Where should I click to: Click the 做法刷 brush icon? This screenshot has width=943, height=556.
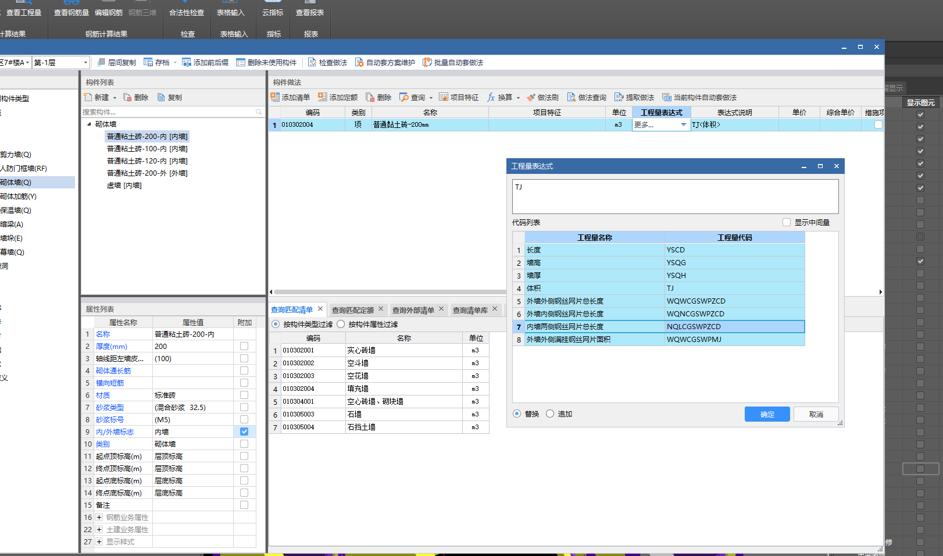[x=531, y=97]
